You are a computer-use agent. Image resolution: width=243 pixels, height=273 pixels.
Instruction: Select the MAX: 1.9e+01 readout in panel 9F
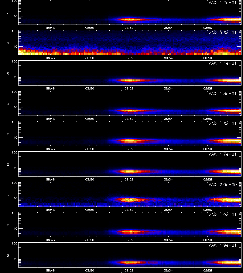(x=222, y=245)
